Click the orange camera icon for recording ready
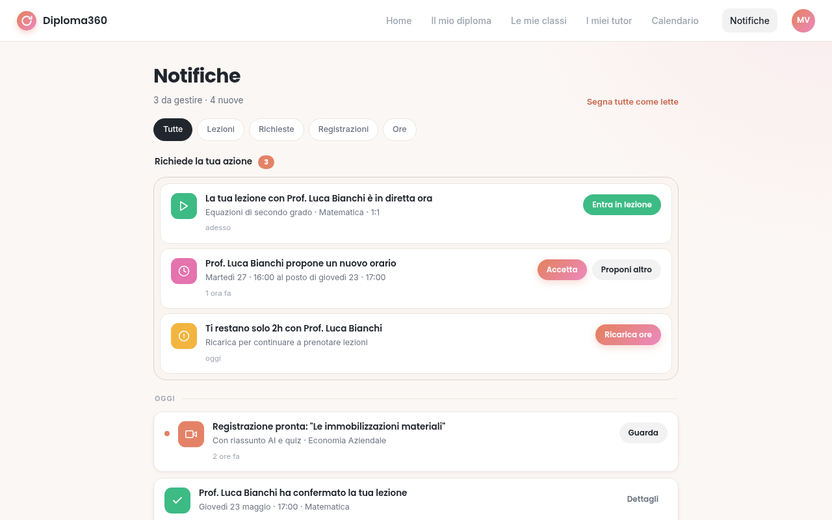The height and width of the screenshot is (520, 832). pyautogui.click(x=191, y=434)
